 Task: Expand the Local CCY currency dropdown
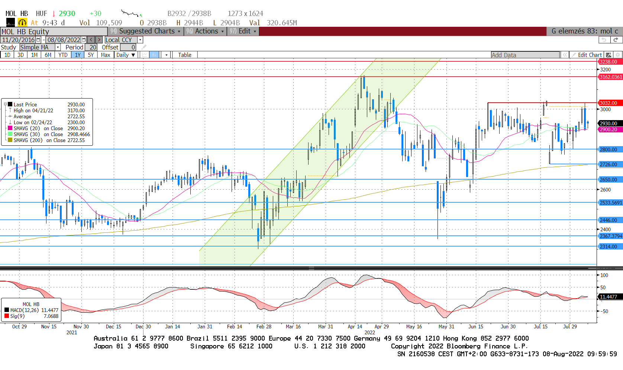click(x=140, y=40)
